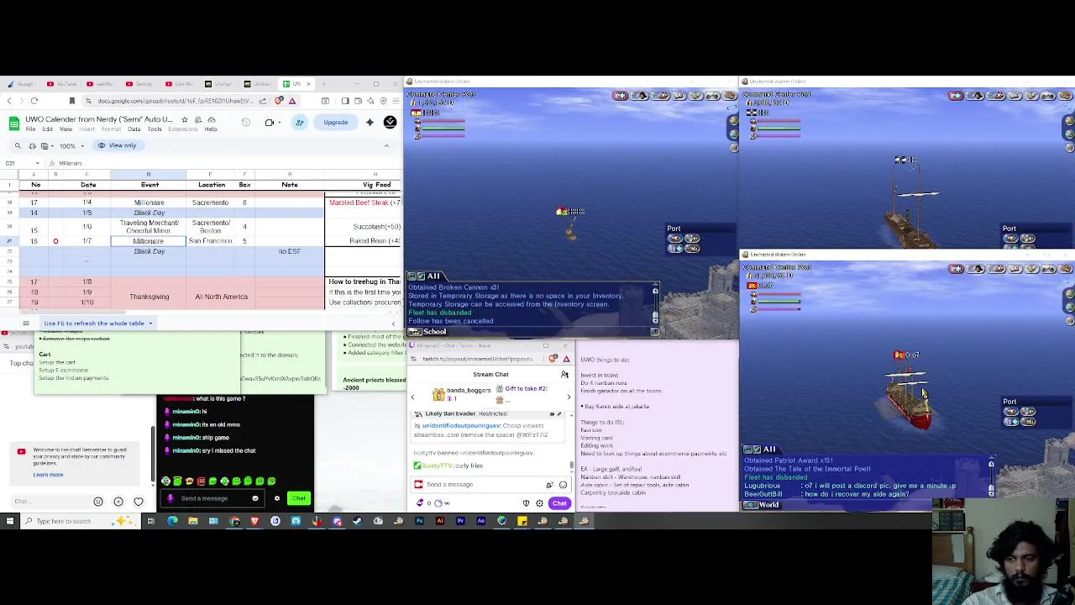Toggle the View only mode chip
Image resolution: width=1075 pixels, height=605 pixels.
point(117,145)
